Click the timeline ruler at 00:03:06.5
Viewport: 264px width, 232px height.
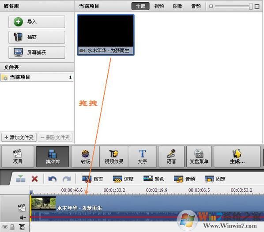[199, 190]
